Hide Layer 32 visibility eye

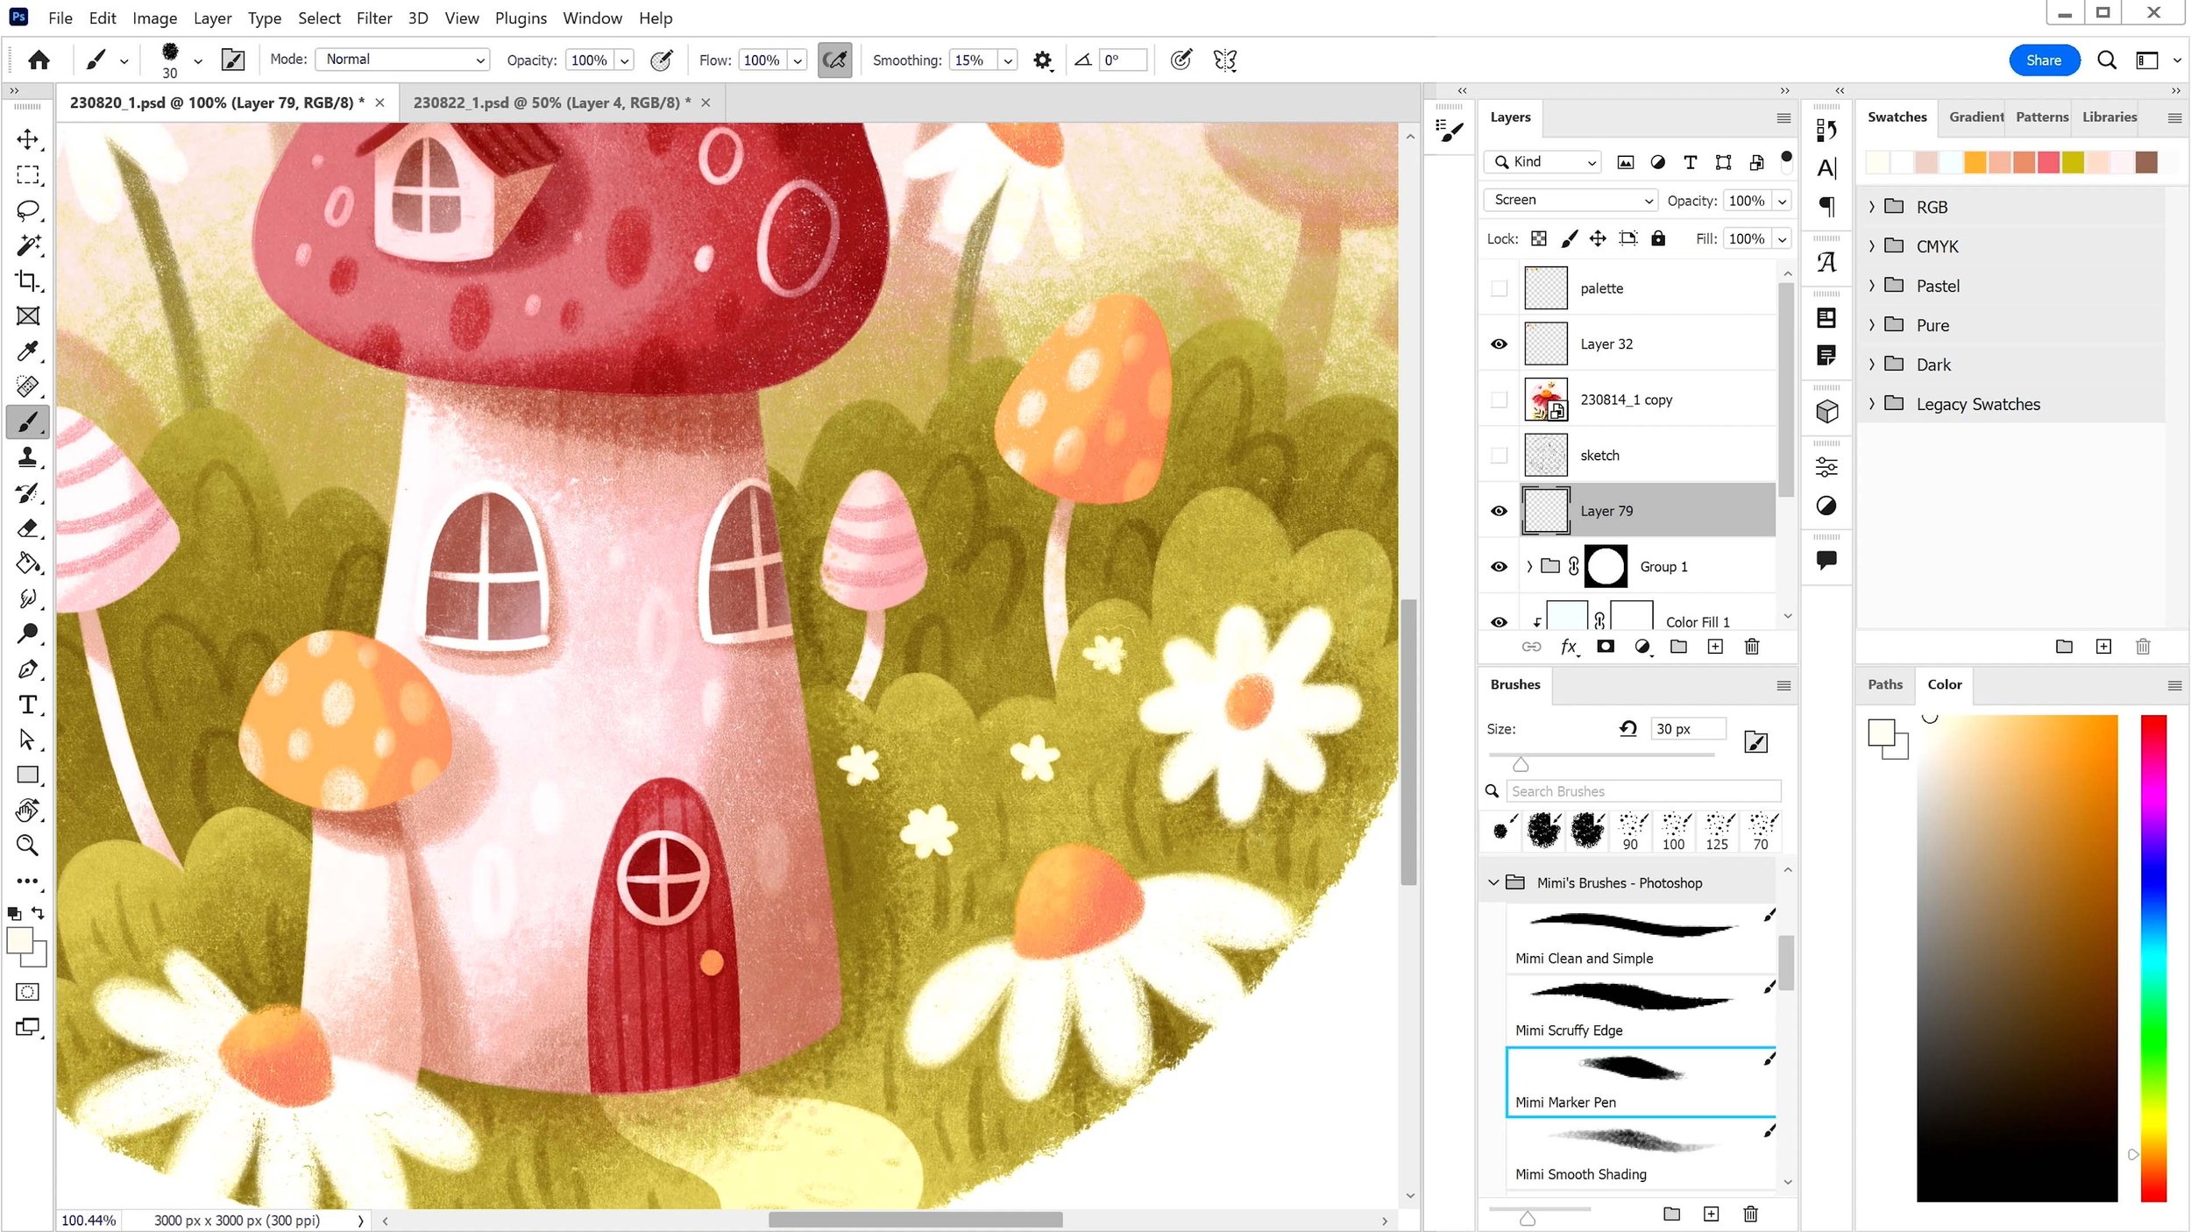coord(1500,344)
